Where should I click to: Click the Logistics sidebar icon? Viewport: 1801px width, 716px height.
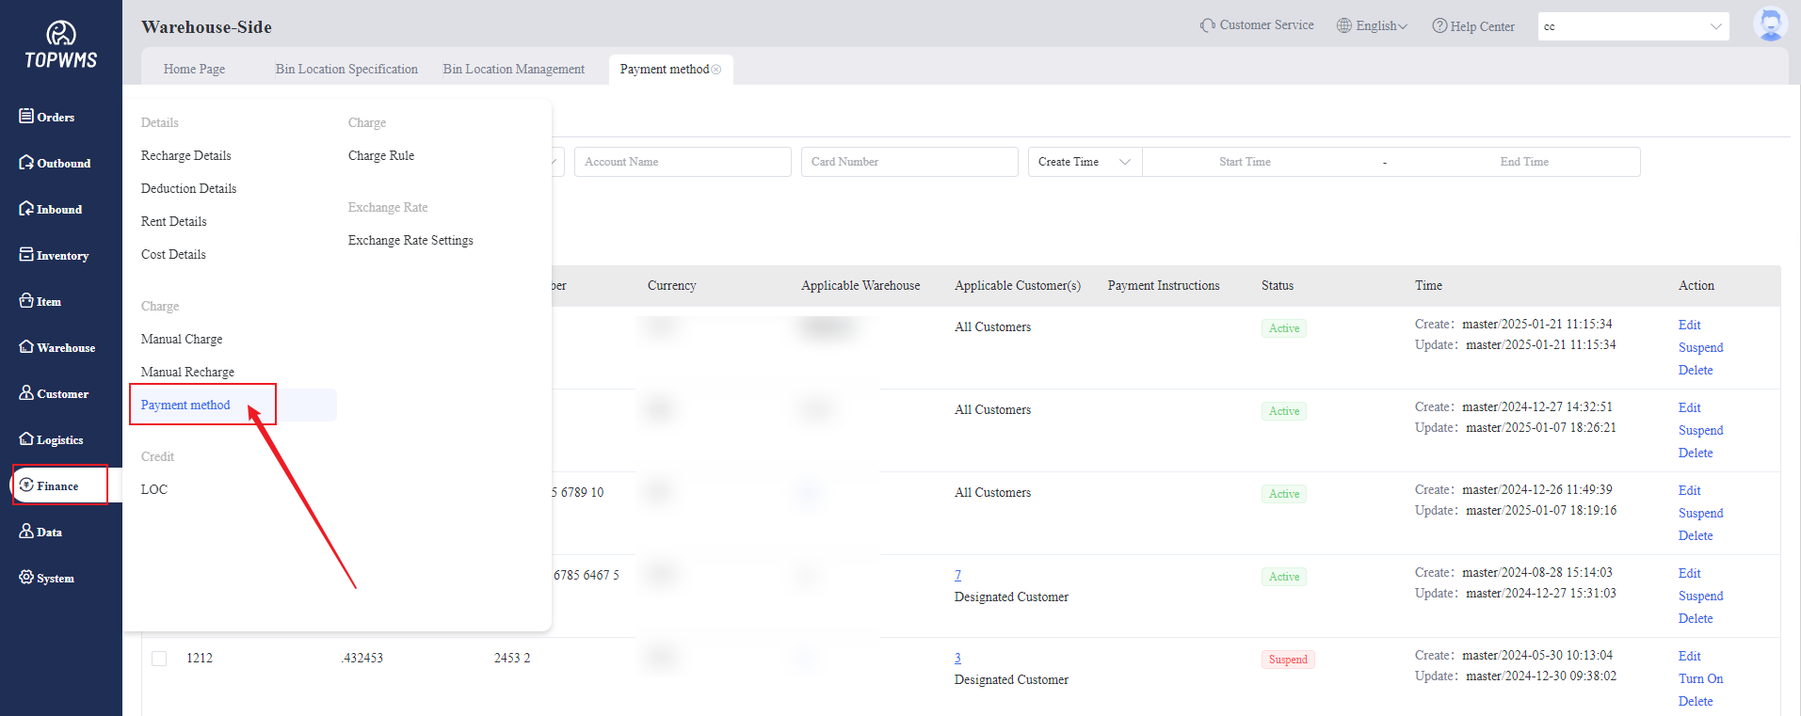click(26, 438)
